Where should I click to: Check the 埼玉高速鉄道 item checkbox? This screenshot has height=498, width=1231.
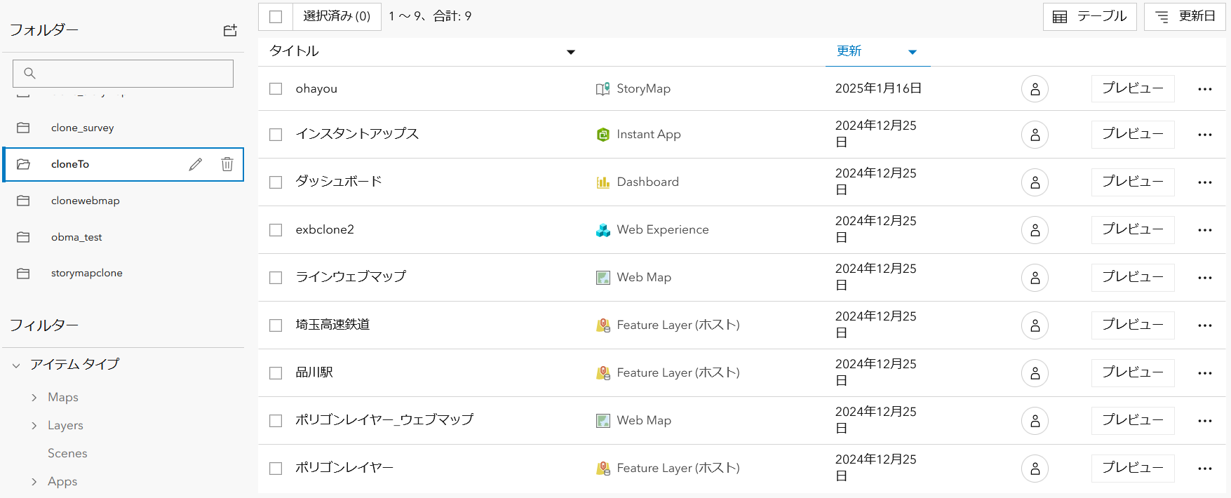[276, 325]
